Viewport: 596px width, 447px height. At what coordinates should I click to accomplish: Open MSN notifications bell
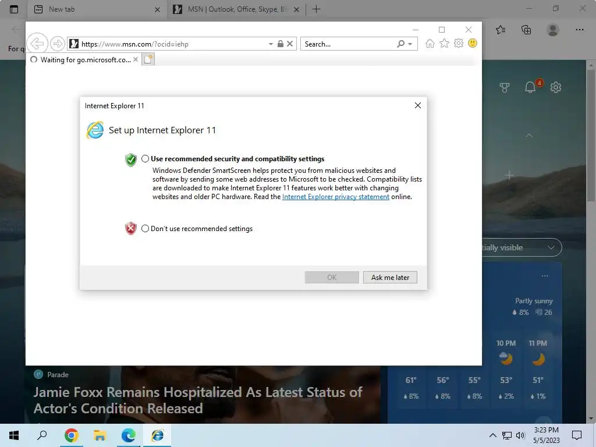[x=531, y=87]
